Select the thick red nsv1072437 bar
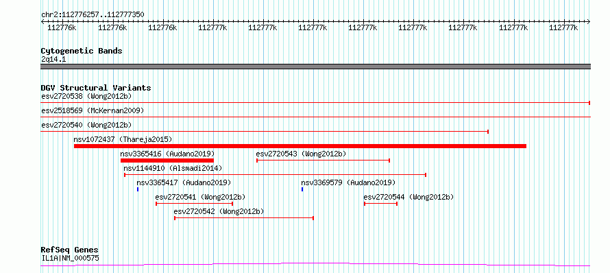Screen dimensions: 610x273 click(300, 146)
